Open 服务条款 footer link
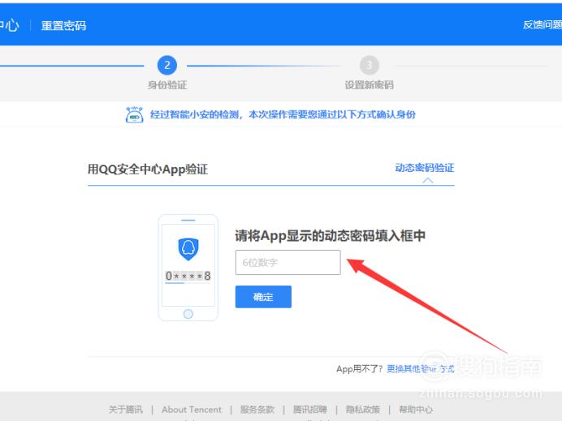Image resolution: width=562 pixels, height=421 pixels. click(257, 409)
